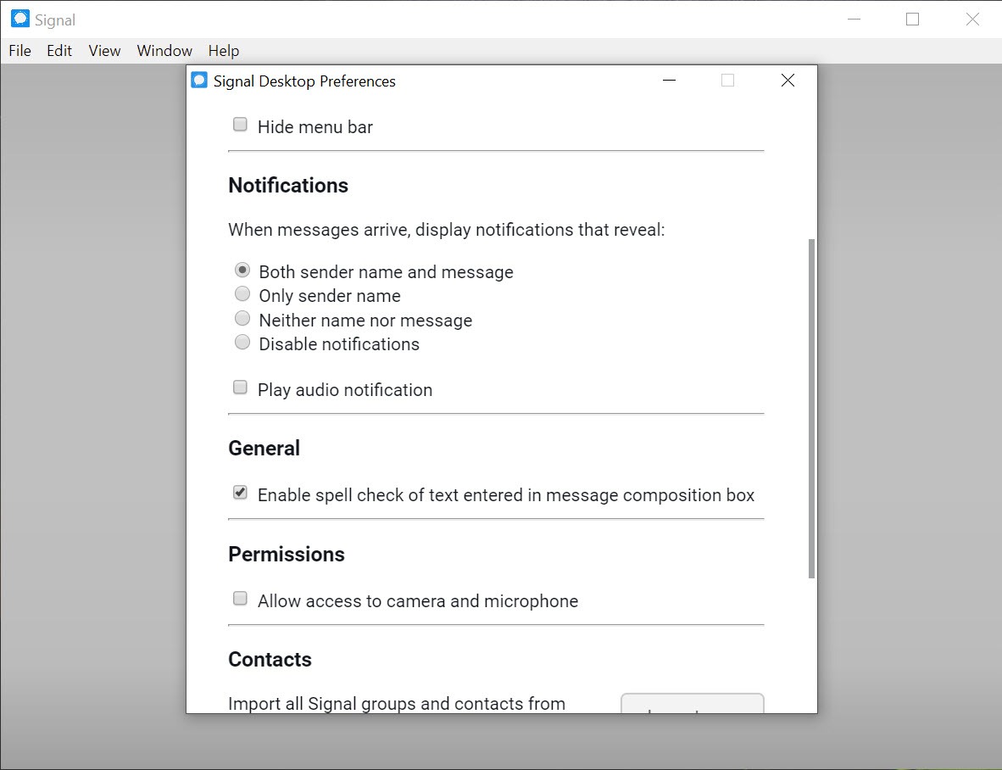This screenshot has width=1002, height=770.
Task: Maximize the main Signal window
Action: tap(912, 20)
